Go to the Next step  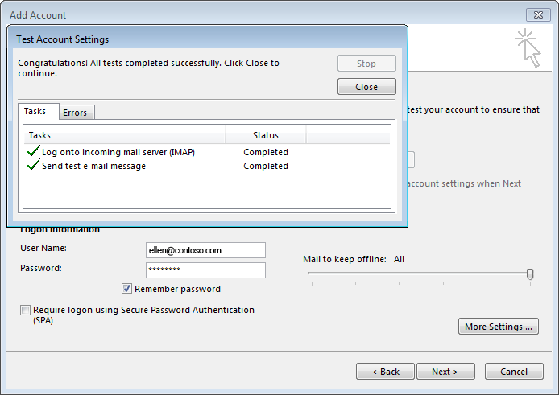coord(445,372)
